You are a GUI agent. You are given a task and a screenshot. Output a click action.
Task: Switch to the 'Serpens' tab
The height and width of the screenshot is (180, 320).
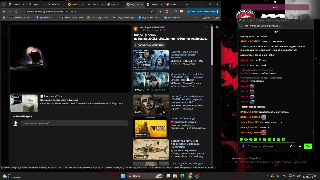click(x=36, y=4)
